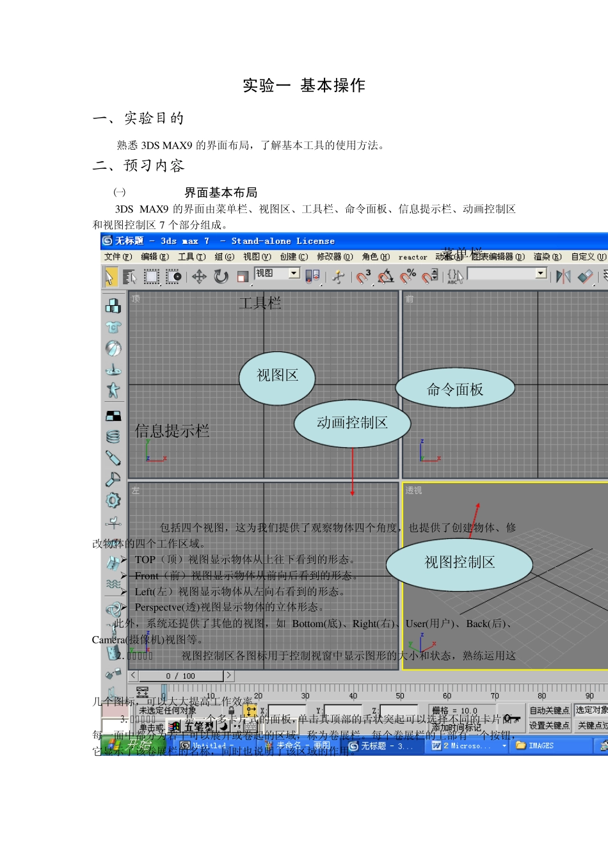This screenshot has width=608, height=860.
Task: Click reactor Motor gear icon
Action: (x=113, y=500)
